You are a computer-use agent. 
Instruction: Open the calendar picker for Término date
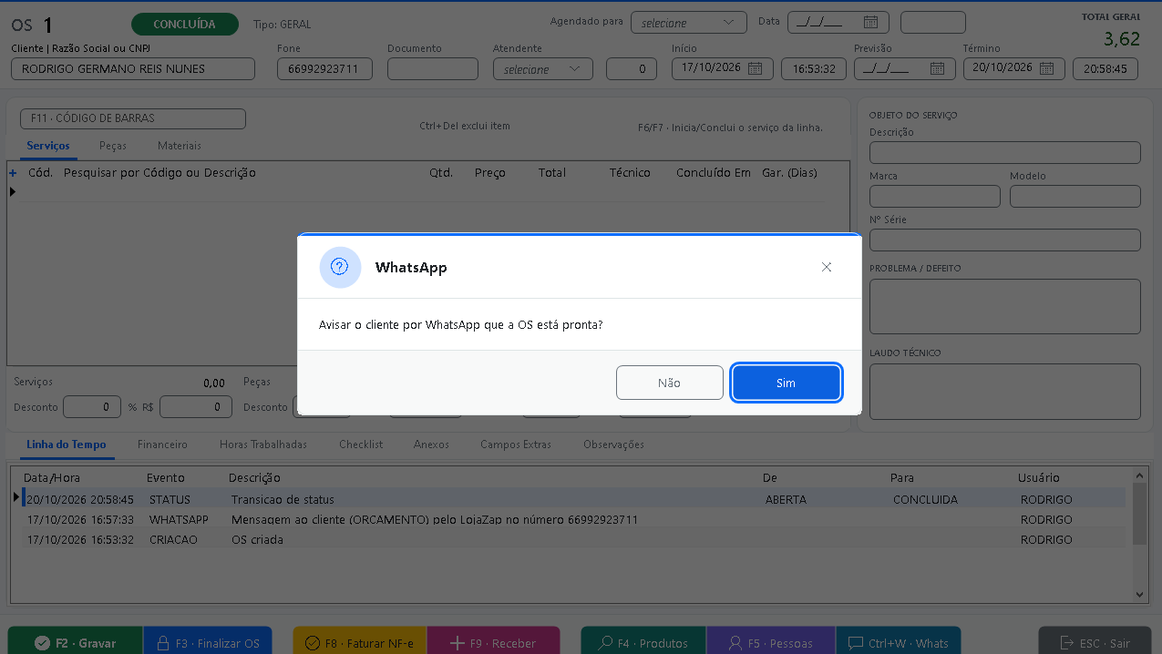pos(1046,68)
